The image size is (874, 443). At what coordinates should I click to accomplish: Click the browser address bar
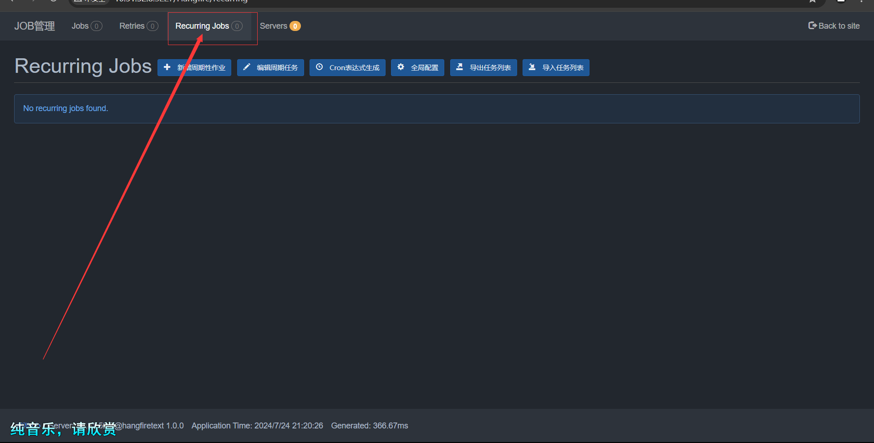click(x=446, y=2)
